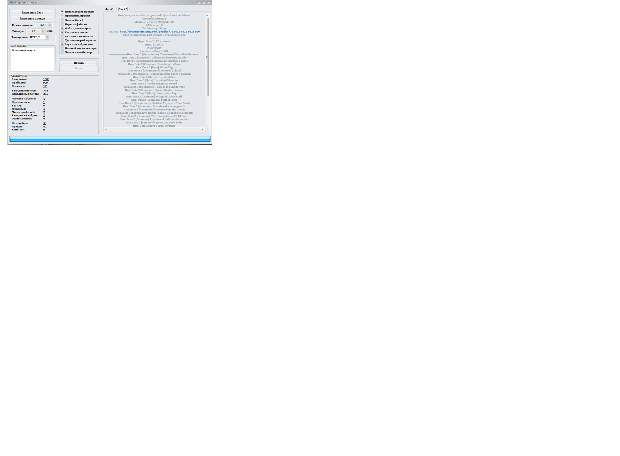Increase thread count with the up arrow
The width and height of the screenshot is (620, 456).
(50, 24)
